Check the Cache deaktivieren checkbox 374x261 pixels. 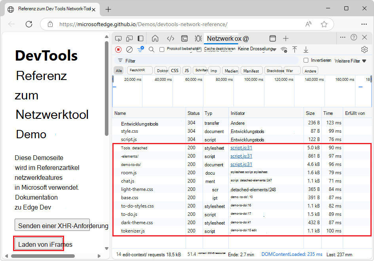(x=199, y=50)
